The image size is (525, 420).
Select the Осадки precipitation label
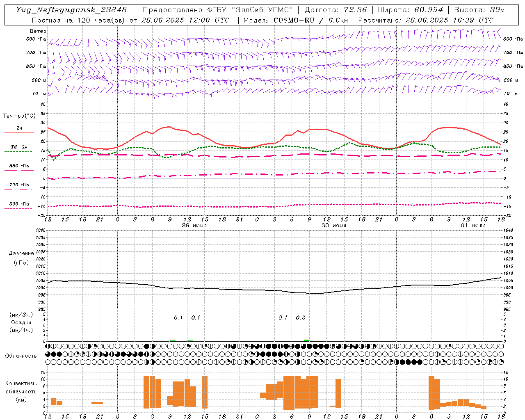tap(21, 322)
